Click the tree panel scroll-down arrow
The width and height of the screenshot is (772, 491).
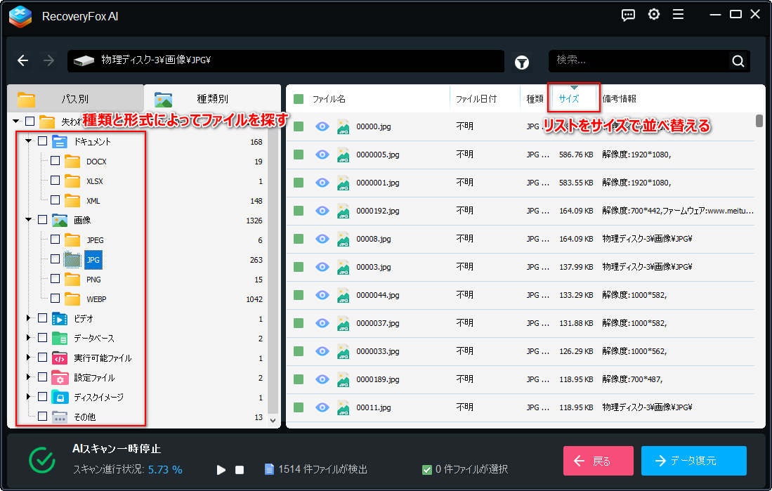point(273,421)
